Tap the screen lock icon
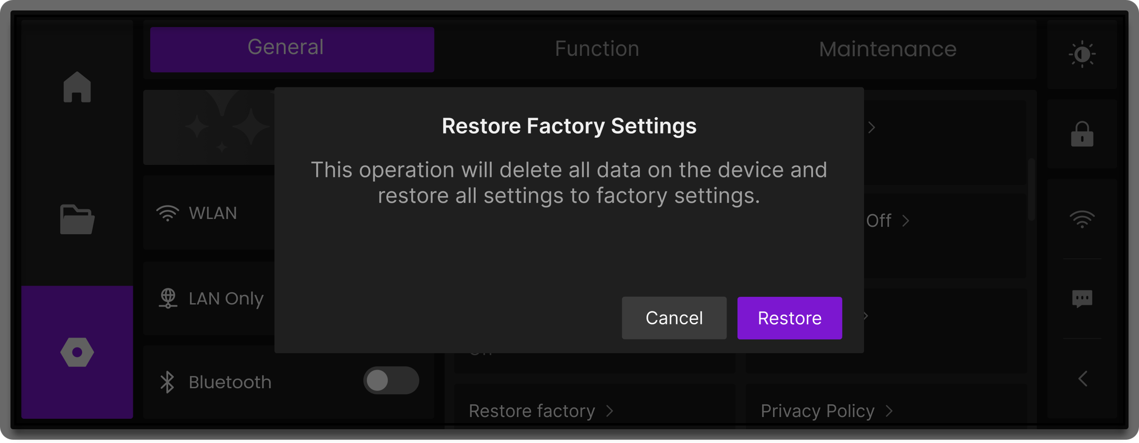Viewport: 1139px width, 443px height. pos(1082,135)
